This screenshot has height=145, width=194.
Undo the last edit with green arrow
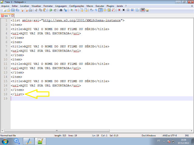[x=51, y=10]
